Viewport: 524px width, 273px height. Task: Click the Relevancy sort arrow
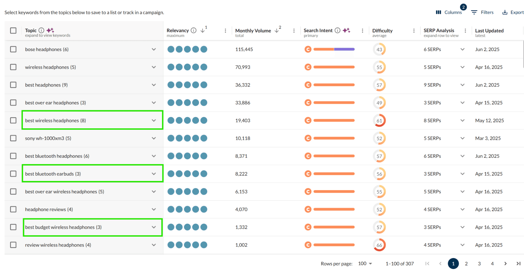click(203, 30)
